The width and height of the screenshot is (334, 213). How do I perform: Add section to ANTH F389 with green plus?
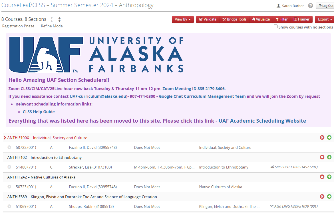(x=329, y=197)
